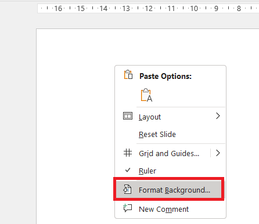Click the Grid and Guides hash icon
Screen dimensions: 259x224
[x=128, y=153]
